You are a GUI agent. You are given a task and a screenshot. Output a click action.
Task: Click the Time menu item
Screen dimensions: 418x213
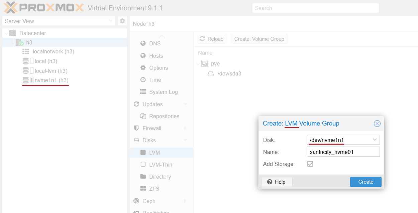(x=162, y=80)
